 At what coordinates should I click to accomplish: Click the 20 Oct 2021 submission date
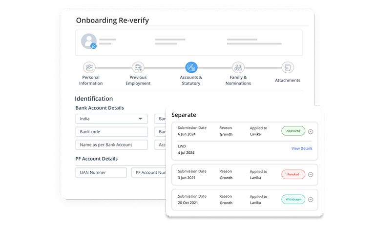pos(188,203)
